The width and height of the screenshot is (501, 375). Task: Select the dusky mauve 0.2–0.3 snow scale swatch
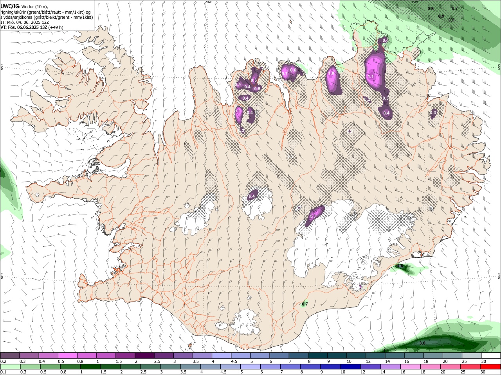pos(10,356)
